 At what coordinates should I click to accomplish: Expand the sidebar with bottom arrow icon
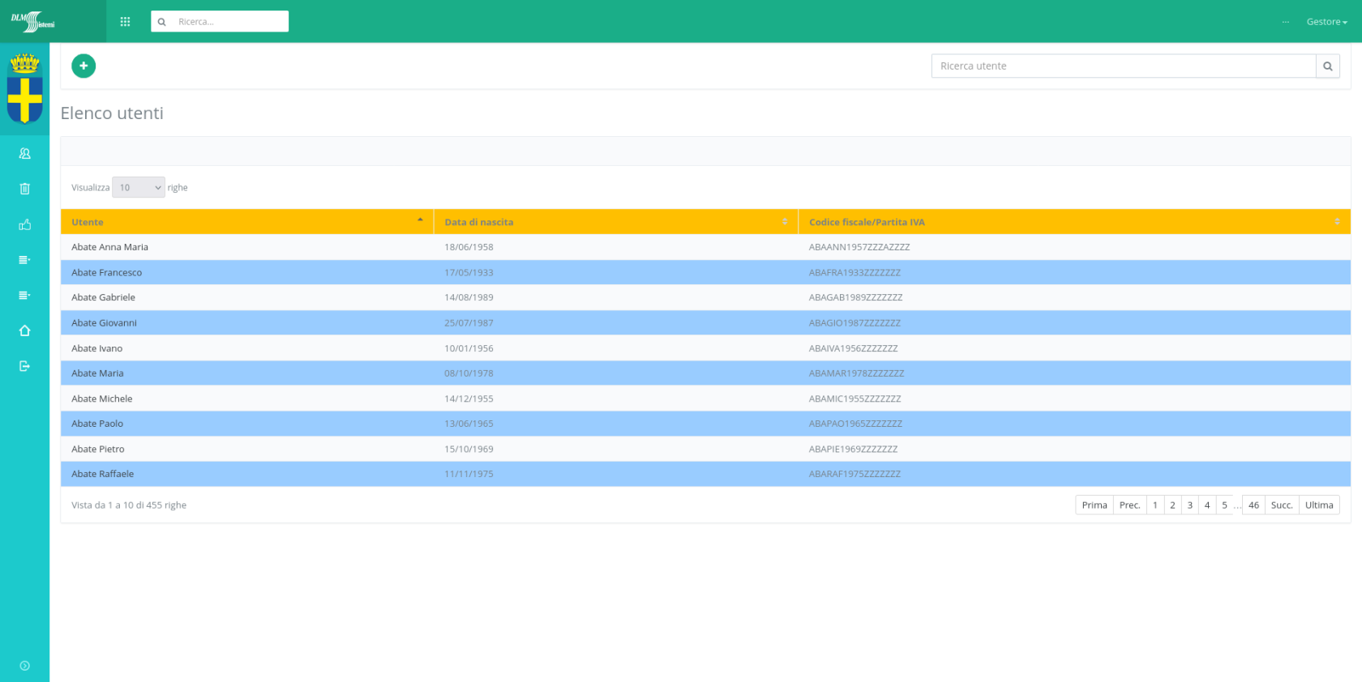[x=24, y=666]
